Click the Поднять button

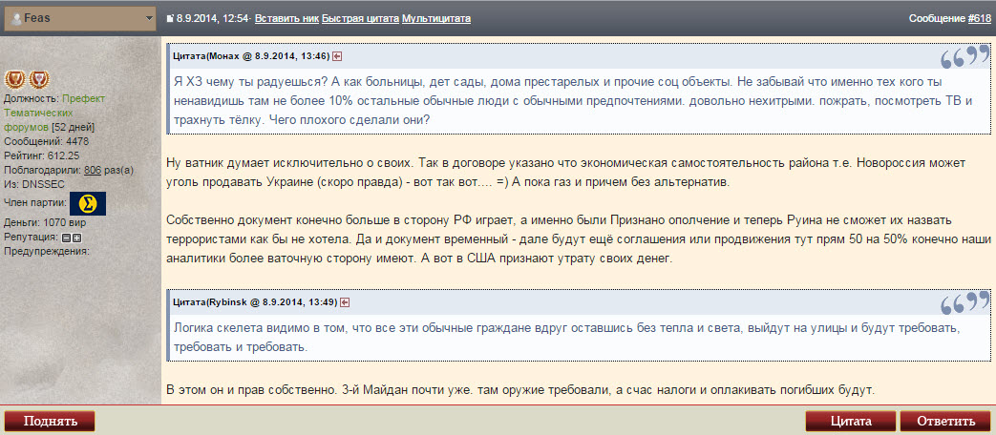pyautogui.click(x=50, y=421)
